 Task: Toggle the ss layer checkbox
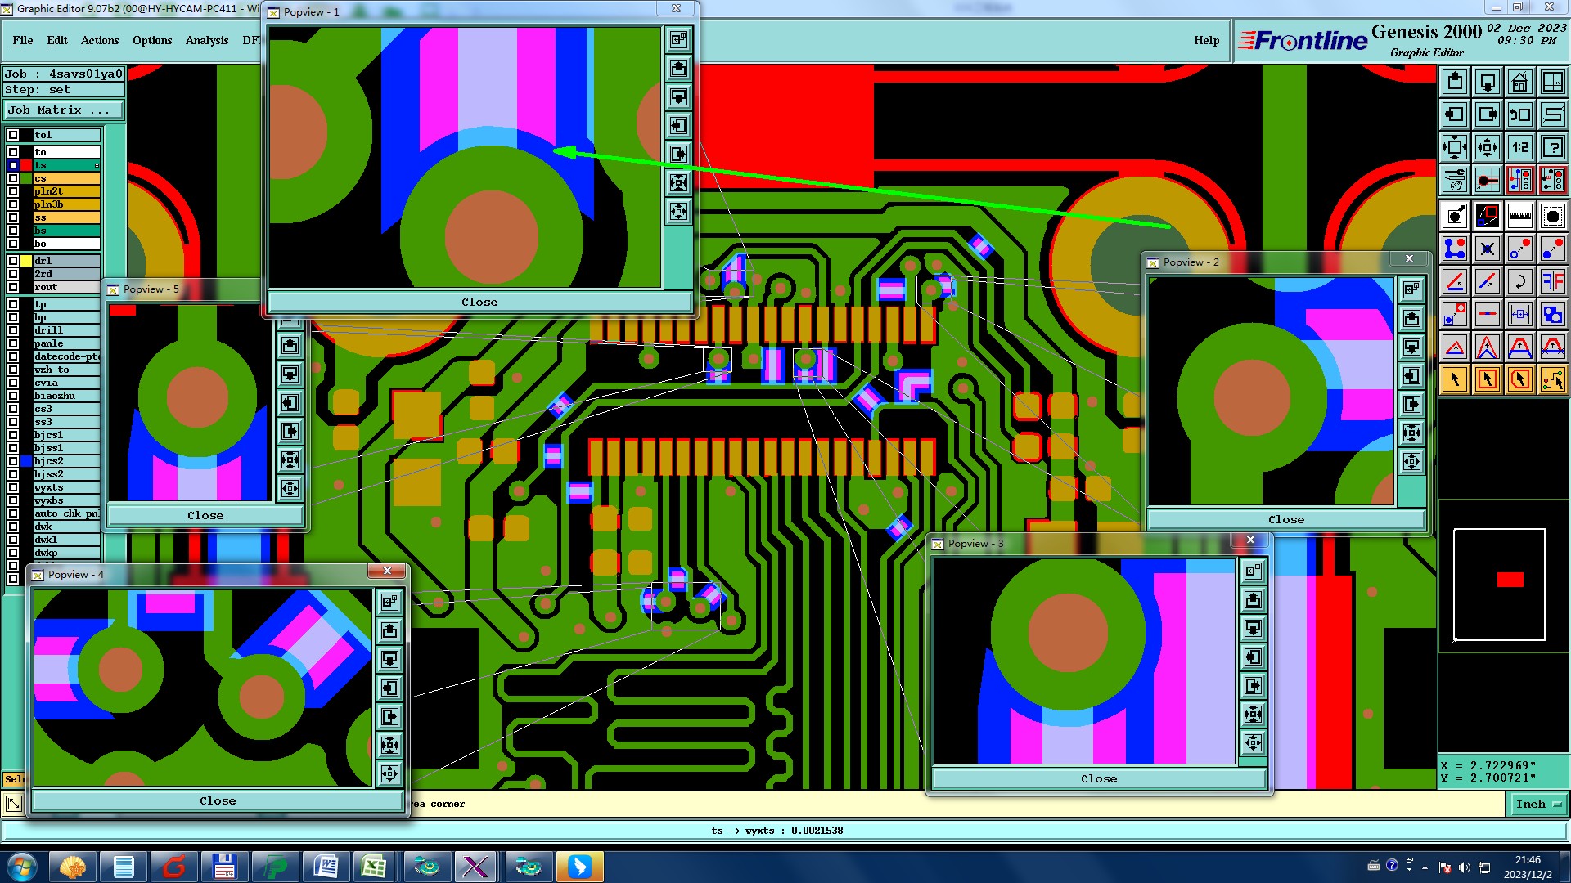(13, 217)
